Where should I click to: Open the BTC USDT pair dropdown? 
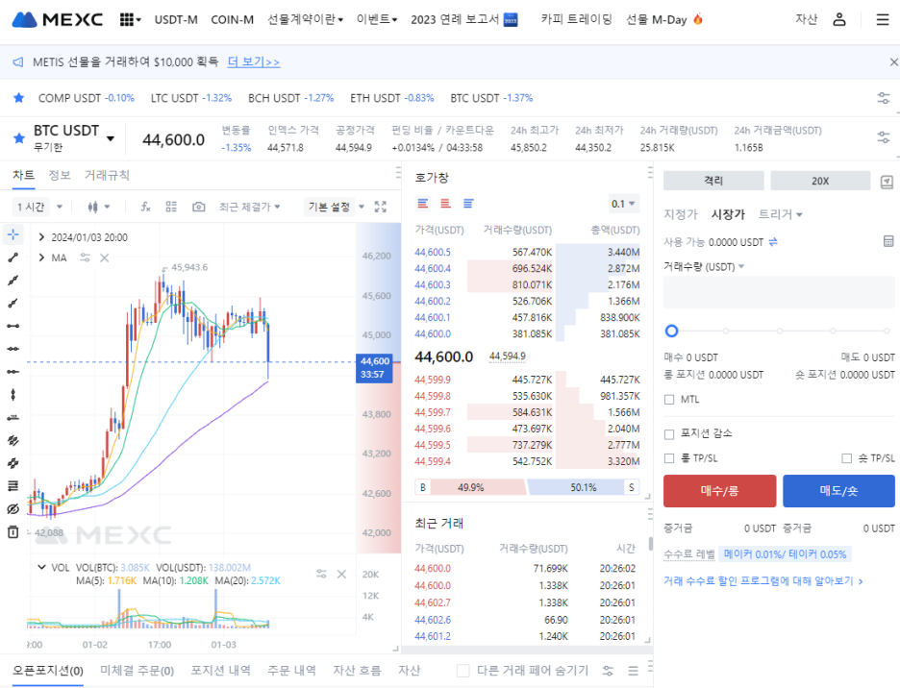click(111, 138)
